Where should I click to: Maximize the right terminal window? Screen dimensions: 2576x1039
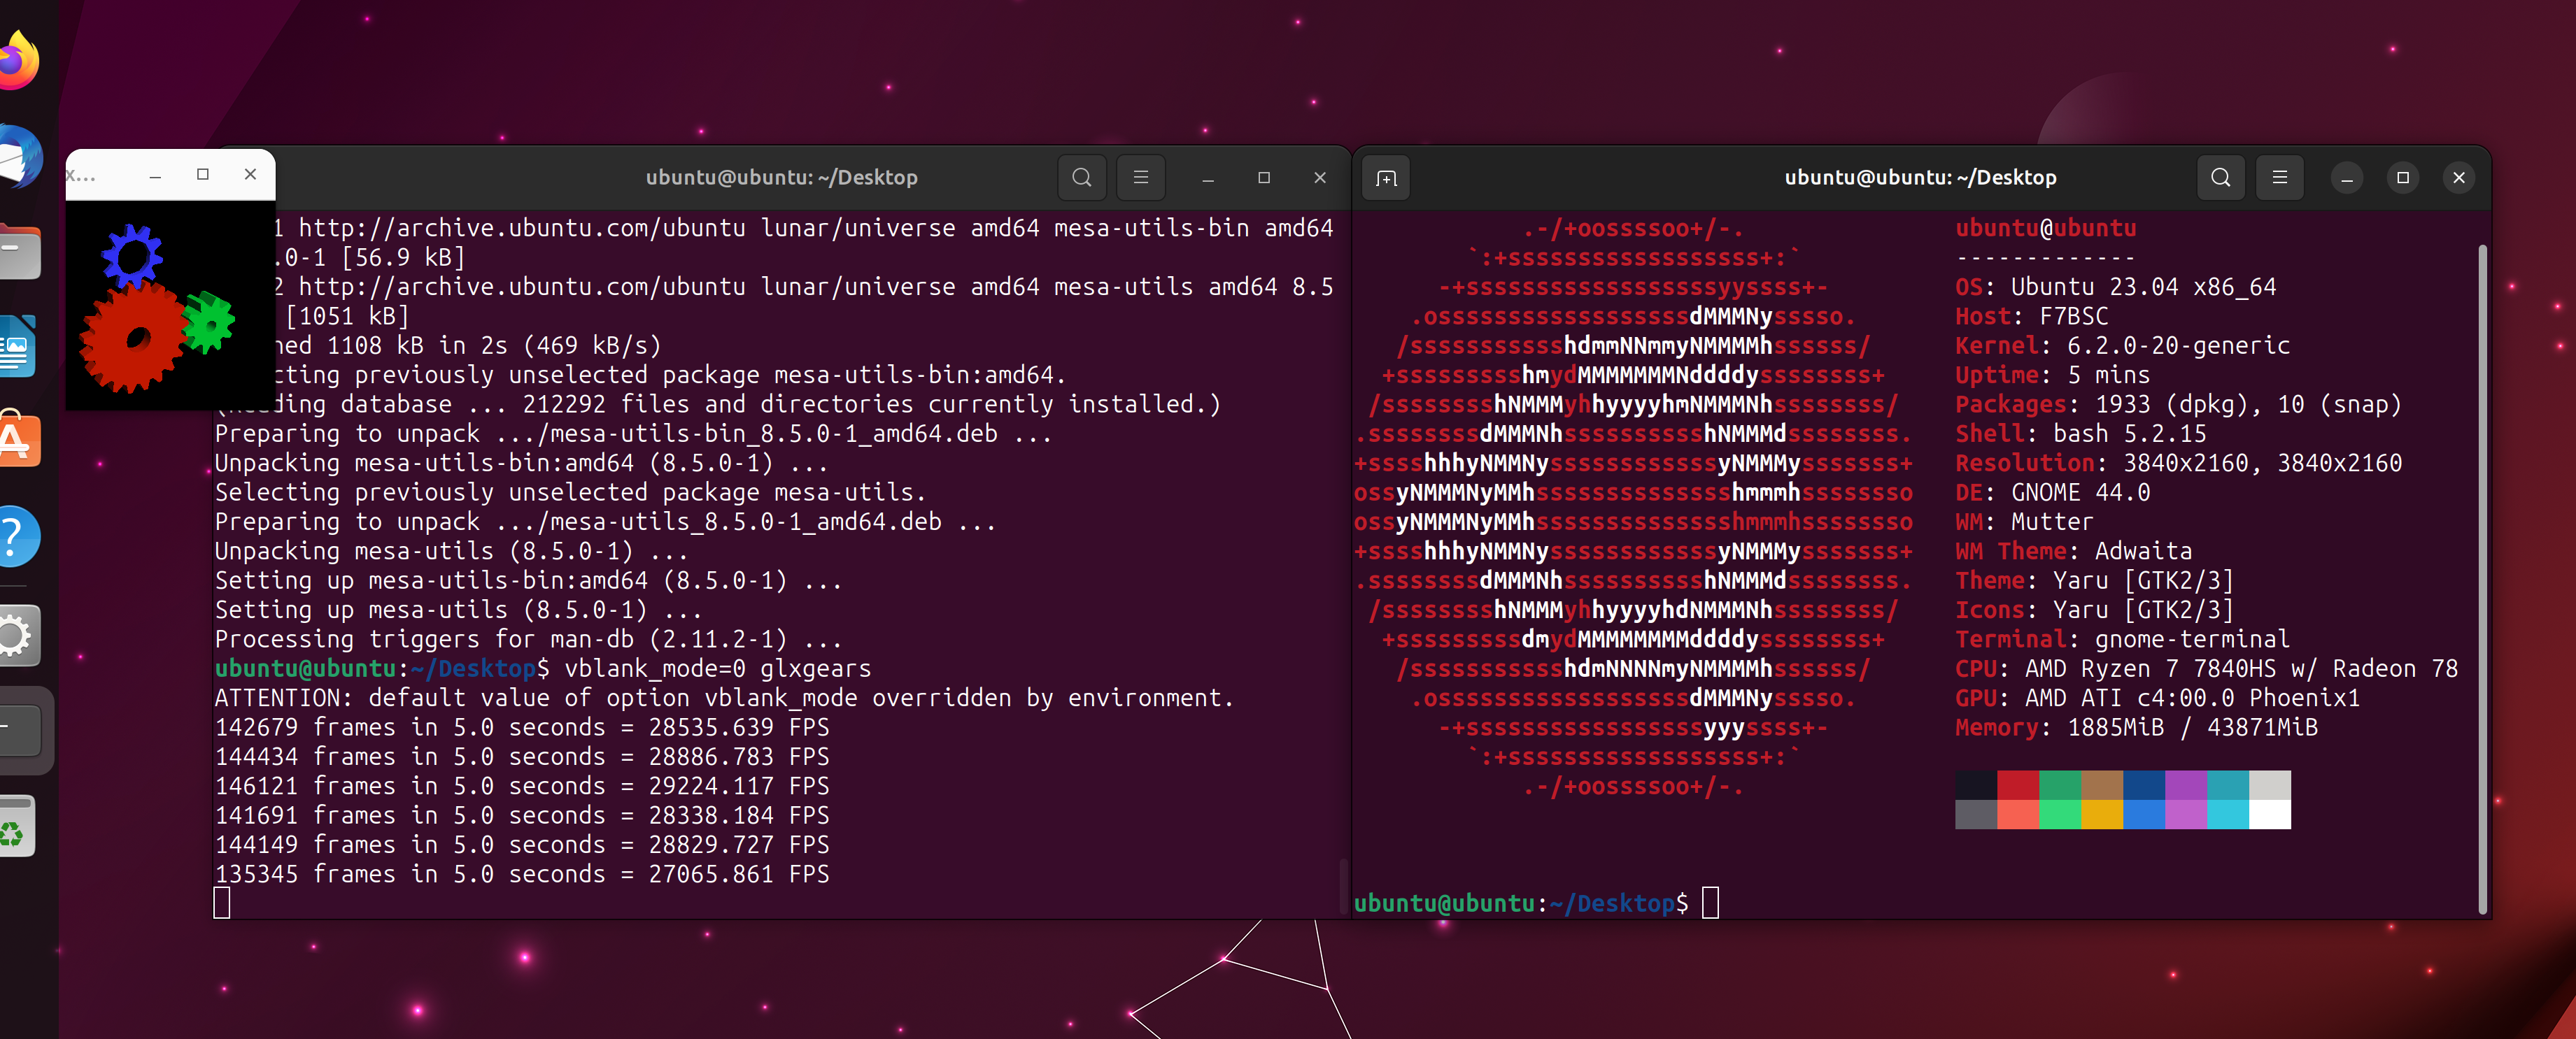(2403, 178)
